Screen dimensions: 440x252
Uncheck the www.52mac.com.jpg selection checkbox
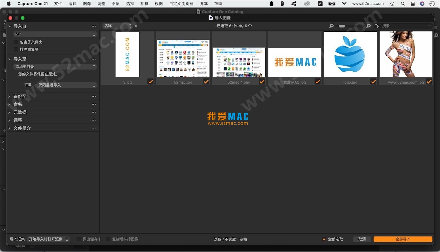(429, 81)
